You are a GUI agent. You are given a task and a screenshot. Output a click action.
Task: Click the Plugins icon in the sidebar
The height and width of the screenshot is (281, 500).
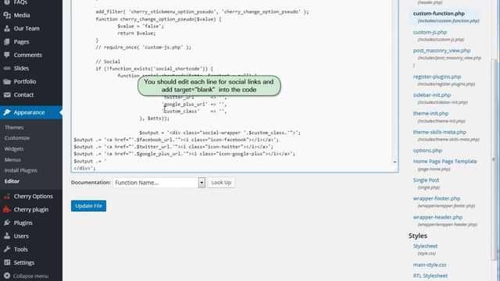(7, 222)
